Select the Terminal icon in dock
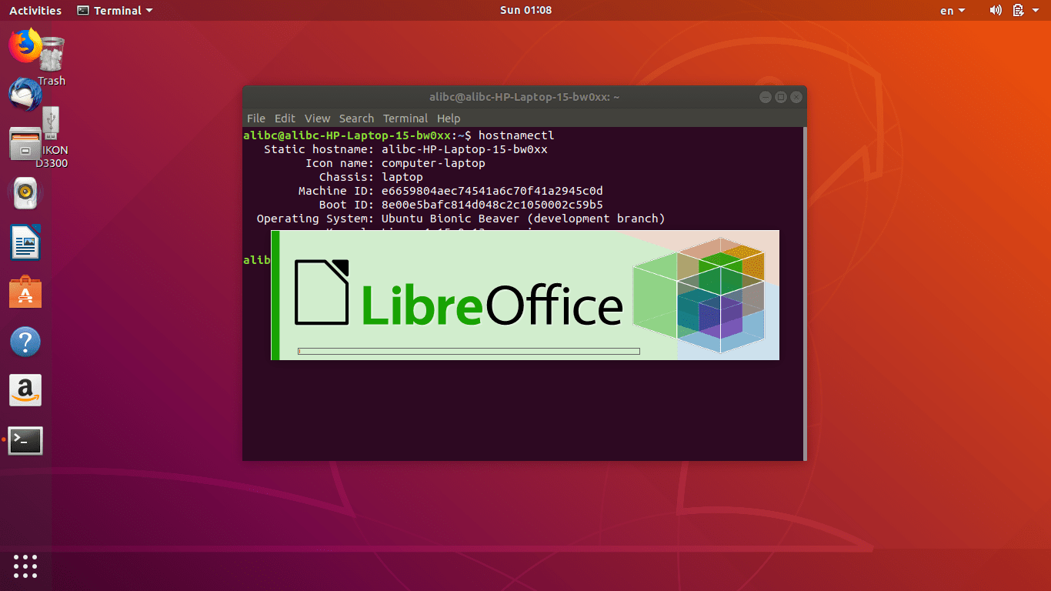This screenshot has height=591, width=1051. pos(25,441)
